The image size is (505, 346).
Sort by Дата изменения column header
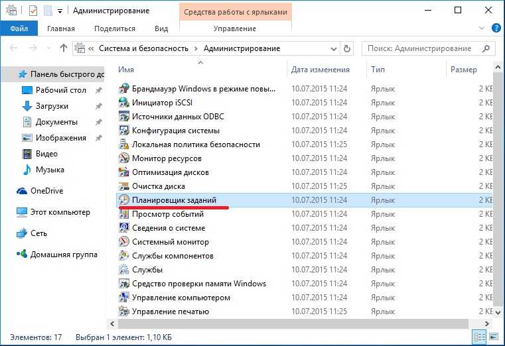point(320,70)
